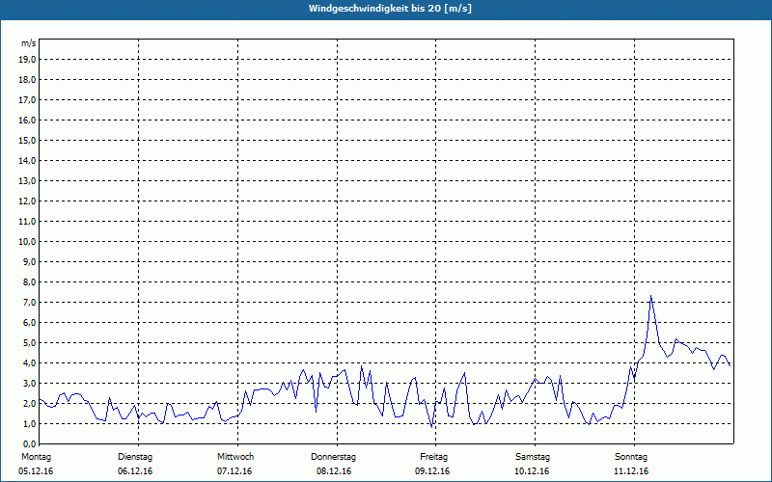The height and width of the screenshot is (482, 772).
Task: Click the 8,0 y-axis label
Action: click(x=29, y=281)
